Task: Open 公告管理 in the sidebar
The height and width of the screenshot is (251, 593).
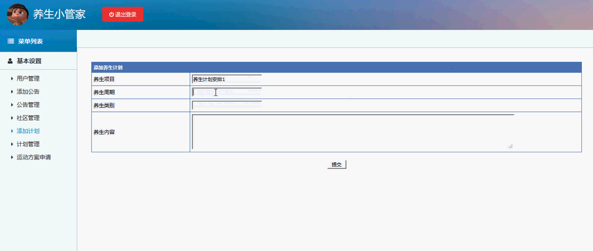Action: pyautogui.click(x=28, y=105)
